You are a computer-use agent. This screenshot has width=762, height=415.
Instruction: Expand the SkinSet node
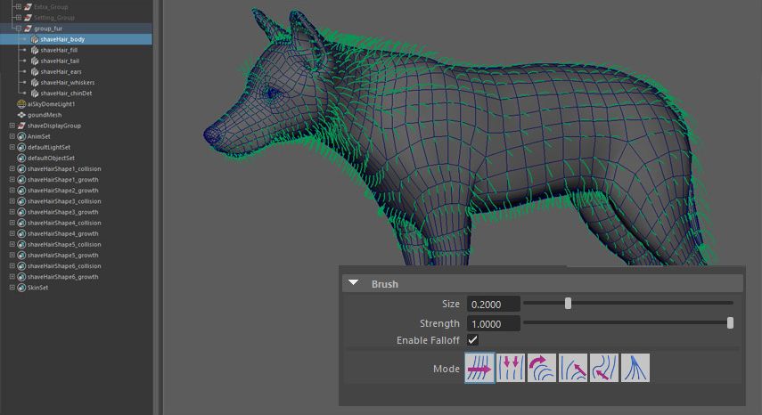(12, 288)
